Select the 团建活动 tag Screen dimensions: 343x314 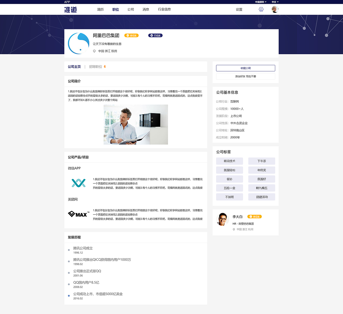click(x=262, y=197)
